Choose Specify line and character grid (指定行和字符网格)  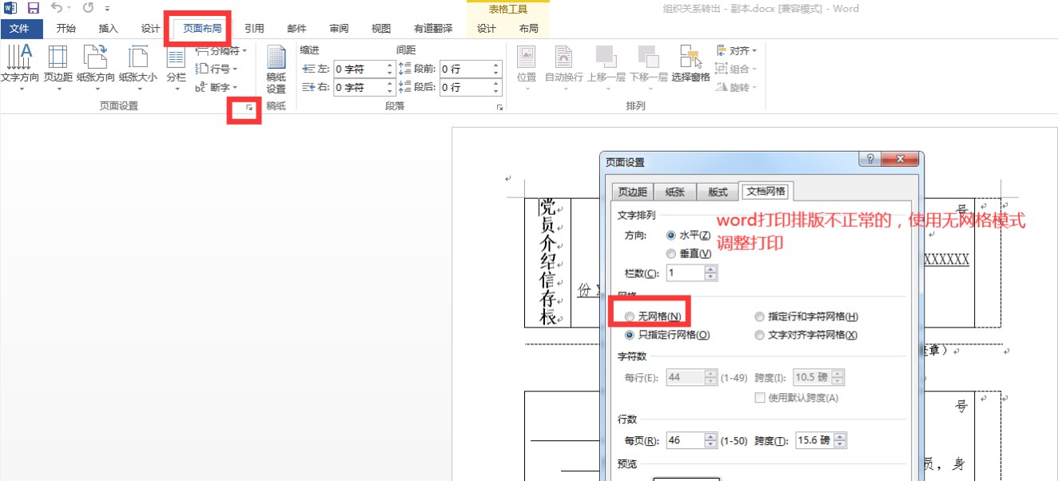[760, 316]
